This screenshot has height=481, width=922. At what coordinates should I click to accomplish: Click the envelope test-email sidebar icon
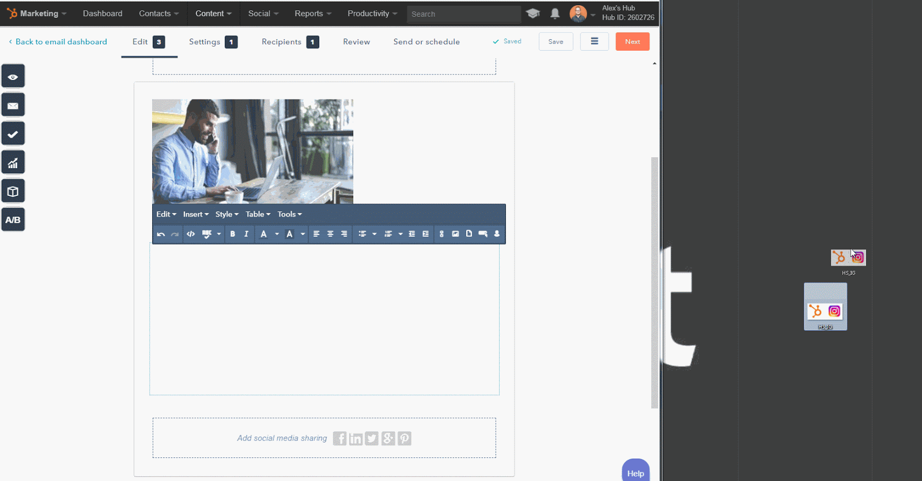[13, 105]
